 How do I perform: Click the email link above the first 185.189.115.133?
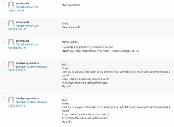point(27,26)
